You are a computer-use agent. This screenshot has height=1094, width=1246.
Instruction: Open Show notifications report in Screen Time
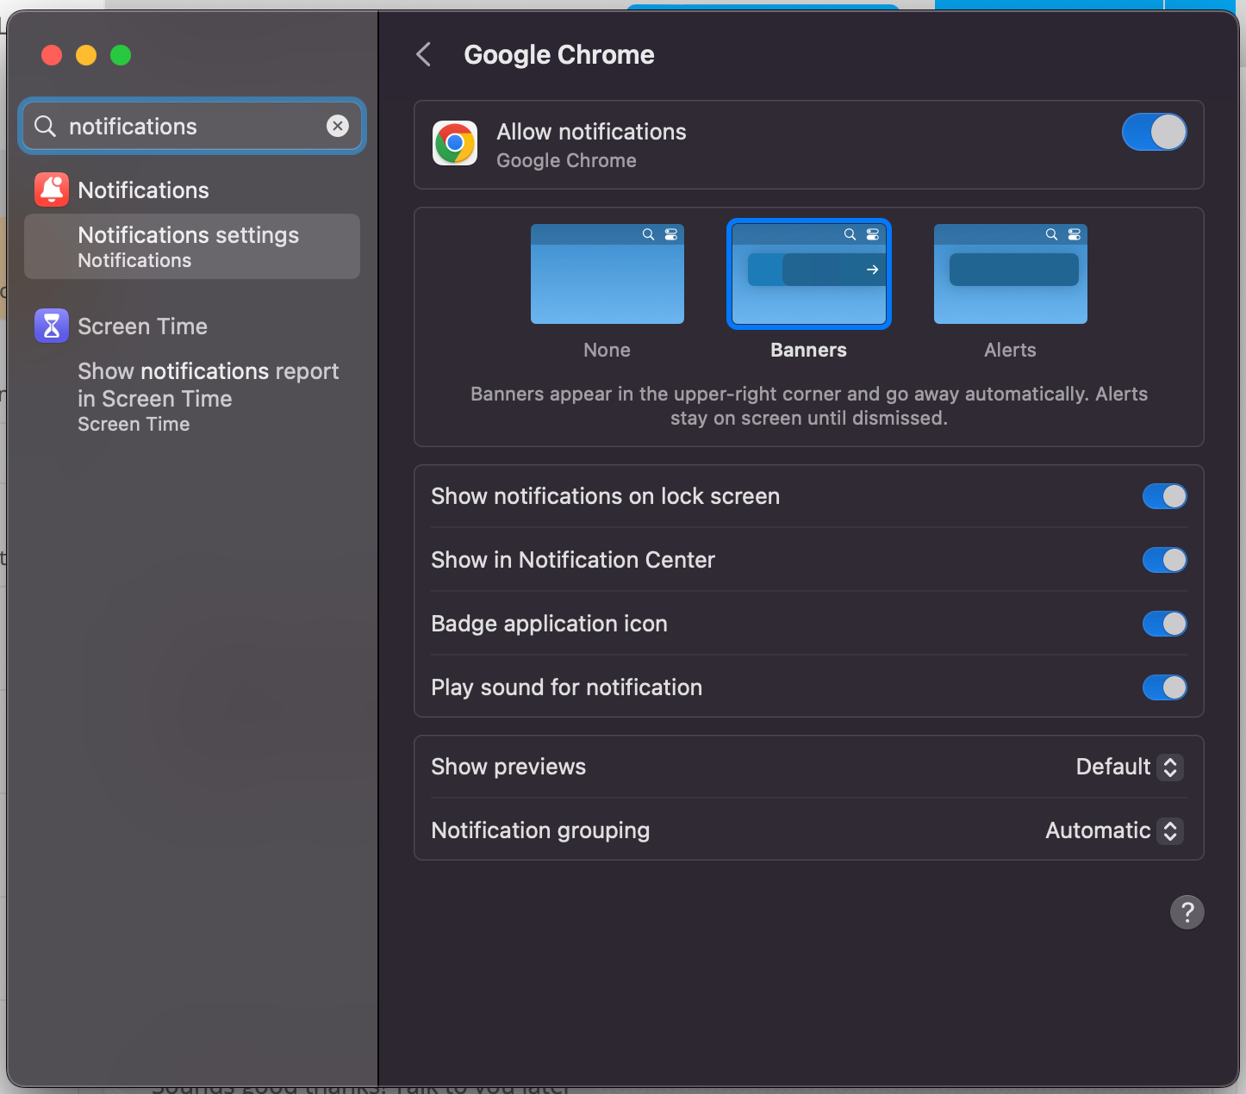208,384
